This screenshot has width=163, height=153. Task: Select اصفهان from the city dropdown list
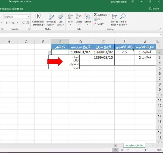[x=74, y=64]
